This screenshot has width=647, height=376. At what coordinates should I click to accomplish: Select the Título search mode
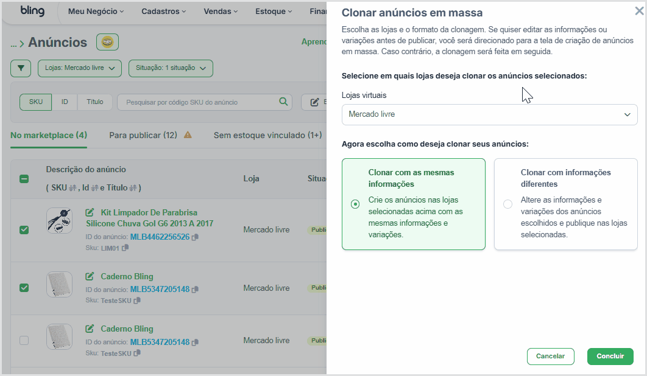tap(95, 102)
